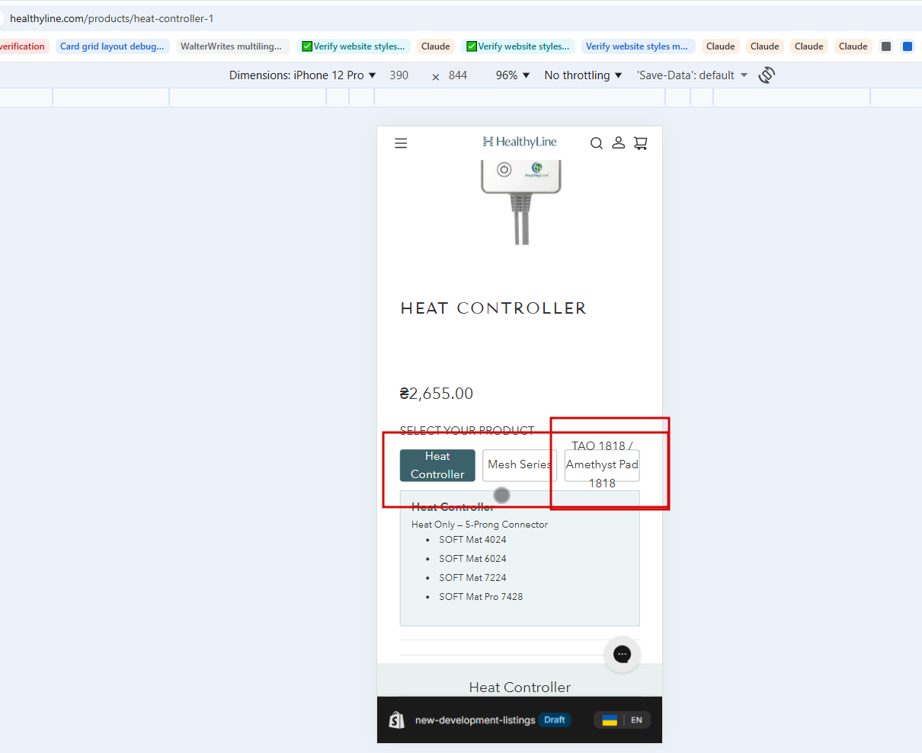Viewport: 922px width, 753px height.
Task: Click the SOFT Mat 6024 list item
Action: coord(472,559)
